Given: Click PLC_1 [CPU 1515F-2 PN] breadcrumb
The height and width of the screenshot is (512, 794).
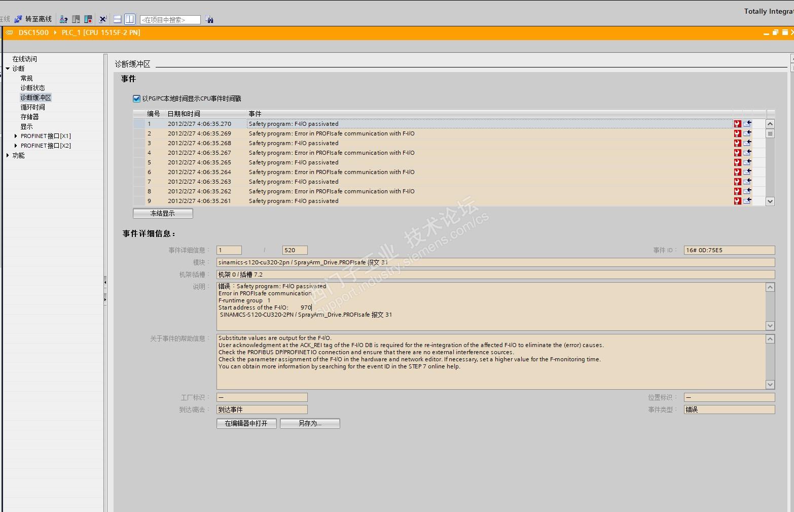Looking at the screenshot, I should (x=101, y=32).
